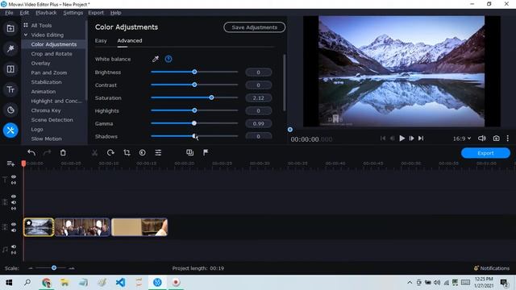Split clip with the scissors icon
This screenshot has height=290, width=516.
[94, 152]
